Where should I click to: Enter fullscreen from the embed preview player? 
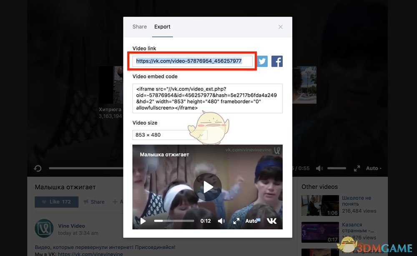coord(236,221)
